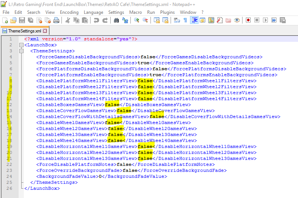
Task: Open the Window menu
Action: (x=188, y=12)
